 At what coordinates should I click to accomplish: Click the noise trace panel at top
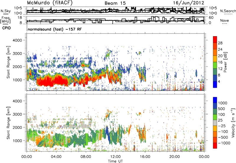115,11
